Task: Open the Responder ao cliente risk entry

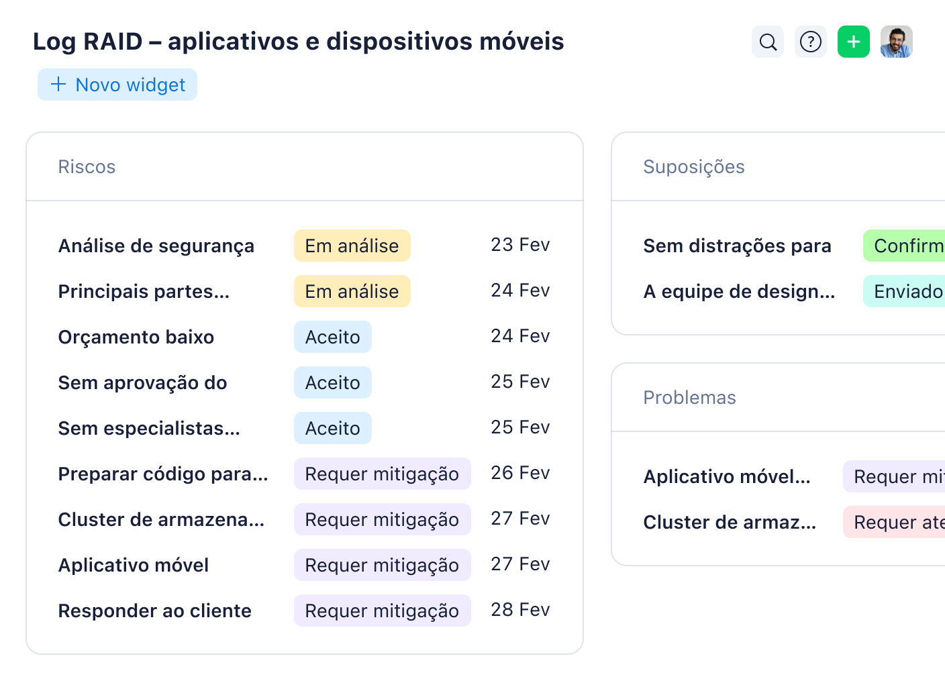Action: [154, 611]
